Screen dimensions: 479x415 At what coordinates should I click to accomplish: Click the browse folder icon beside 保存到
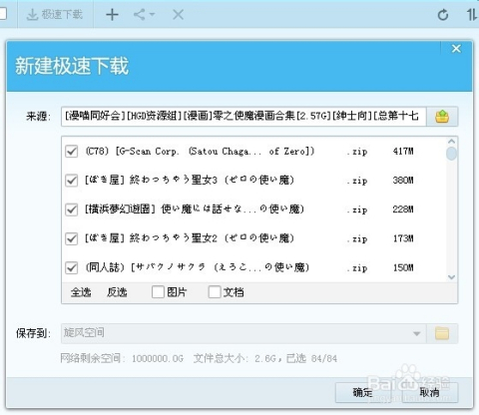pyautogui.click(x=442, y=333)
